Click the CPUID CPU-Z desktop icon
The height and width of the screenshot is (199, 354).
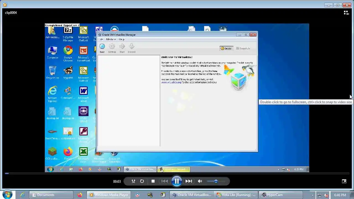83,115
